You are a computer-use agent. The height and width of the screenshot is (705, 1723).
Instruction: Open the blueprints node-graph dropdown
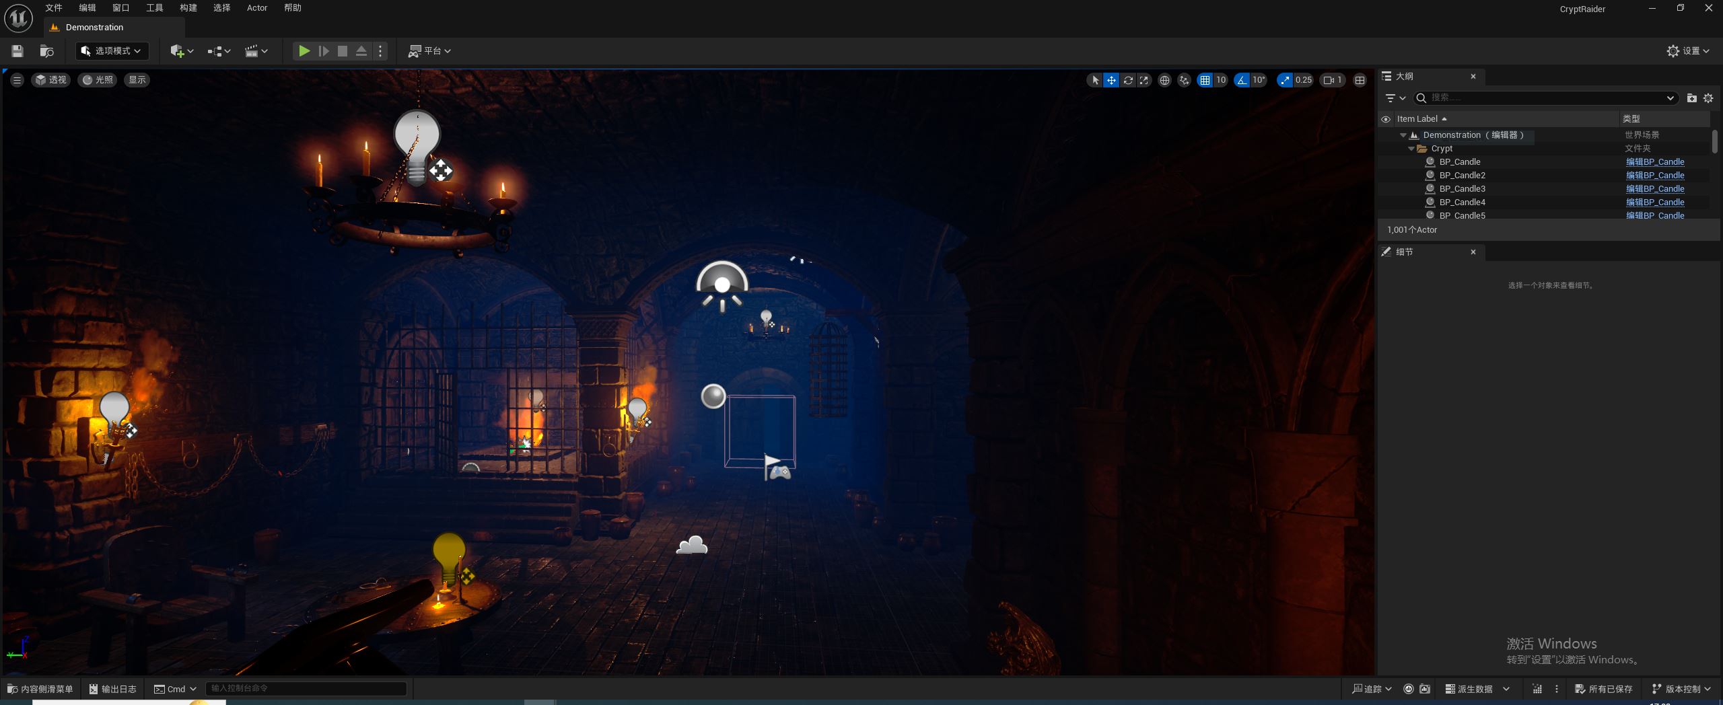coord(219,51)
